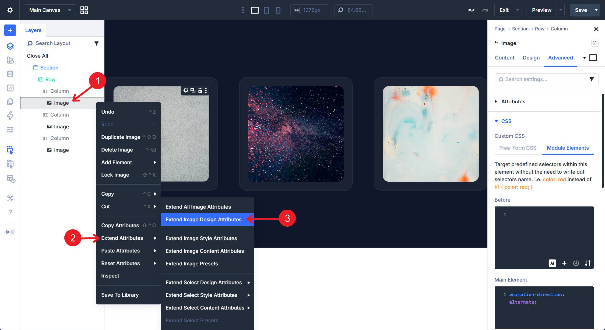Open the add element panel (plus icon)
Image resolution: width=605 pixels, height=330 pixels.
(x=10, y=30)
